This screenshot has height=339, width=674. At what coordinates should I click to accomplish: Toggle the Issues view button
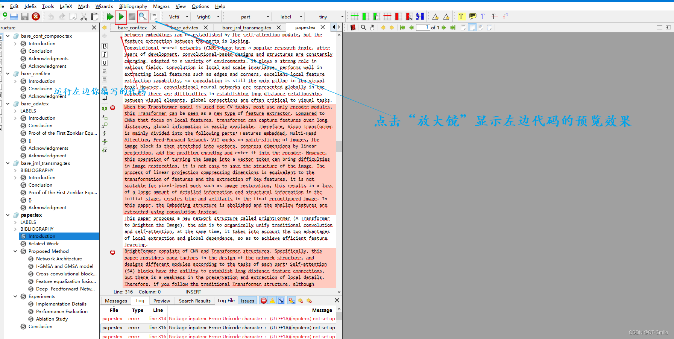pos(247,301)
